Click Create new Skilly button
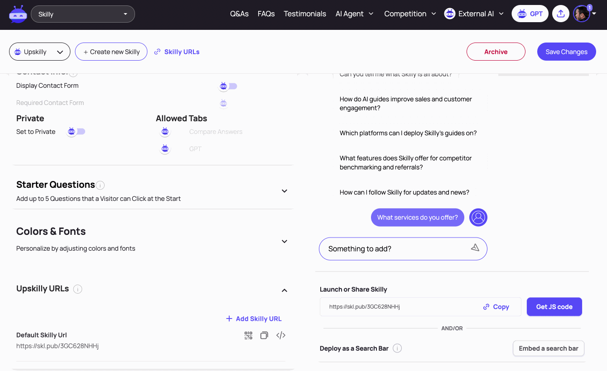The width and height of the screenshot is (607, 371). 111,52
